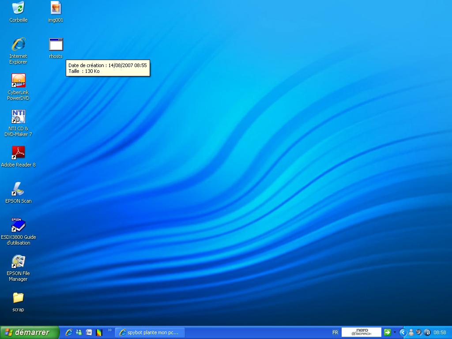Switch to spybot plante mon pc window
Viewport: 452px width, 339px height.
[x=150, y=332]
